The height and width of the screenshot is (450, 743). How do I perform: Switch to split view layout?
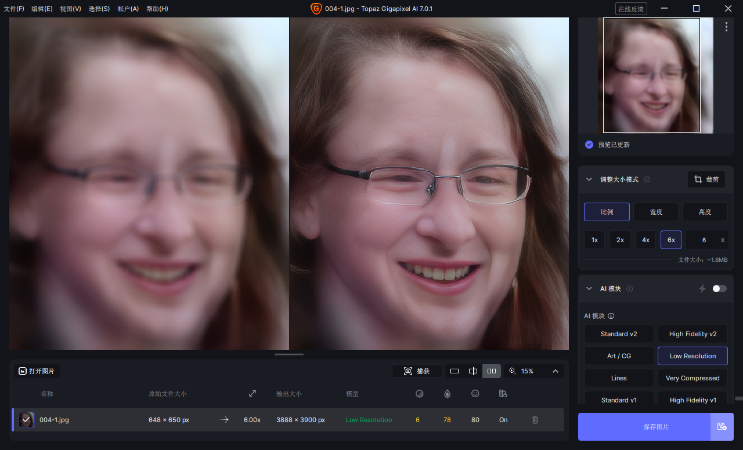pyautogui.click(x=473, y=371)
